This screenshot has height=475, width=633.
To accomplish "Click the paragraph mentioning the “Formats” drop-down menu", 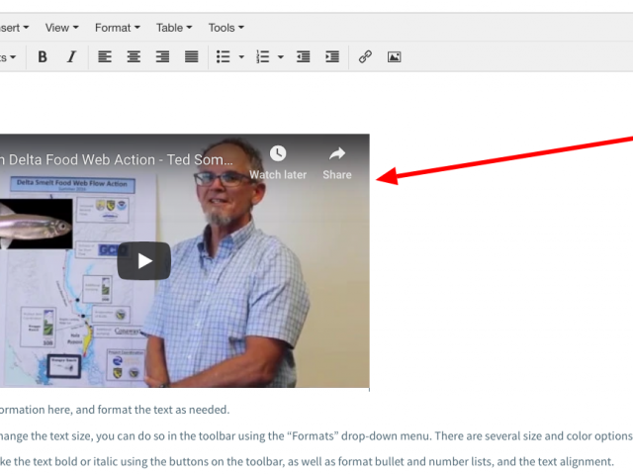I will tap(316, 436).
